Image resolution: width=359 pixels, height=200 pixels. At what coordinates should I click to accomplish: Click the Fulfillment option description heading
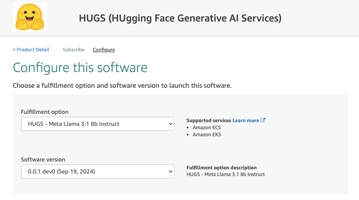[x=222, y=168]
